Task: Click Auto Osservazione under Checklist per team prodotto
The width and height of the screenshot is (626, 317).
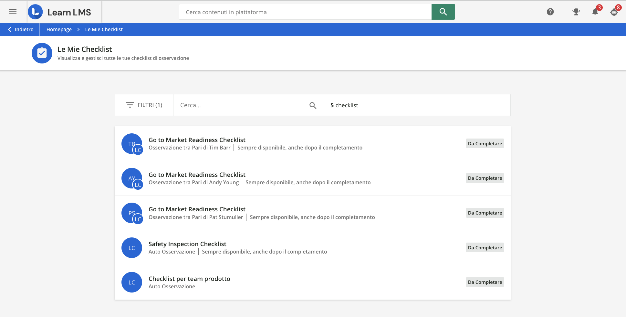Action: pyautogui.click(x=172, y=286)
